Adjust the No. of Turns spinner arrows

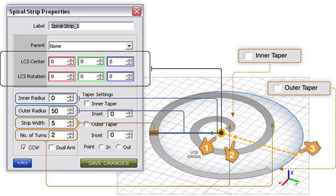pos(70,135)
